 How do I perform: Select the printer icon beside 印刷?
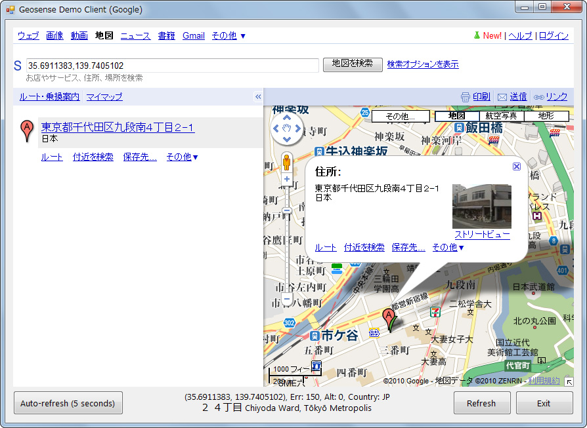pyautogui.click(x=466, y=96)
